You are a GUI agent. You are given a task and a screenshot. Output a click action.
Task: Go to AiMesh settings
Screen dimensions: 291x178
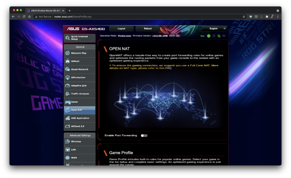click(80, 61)
